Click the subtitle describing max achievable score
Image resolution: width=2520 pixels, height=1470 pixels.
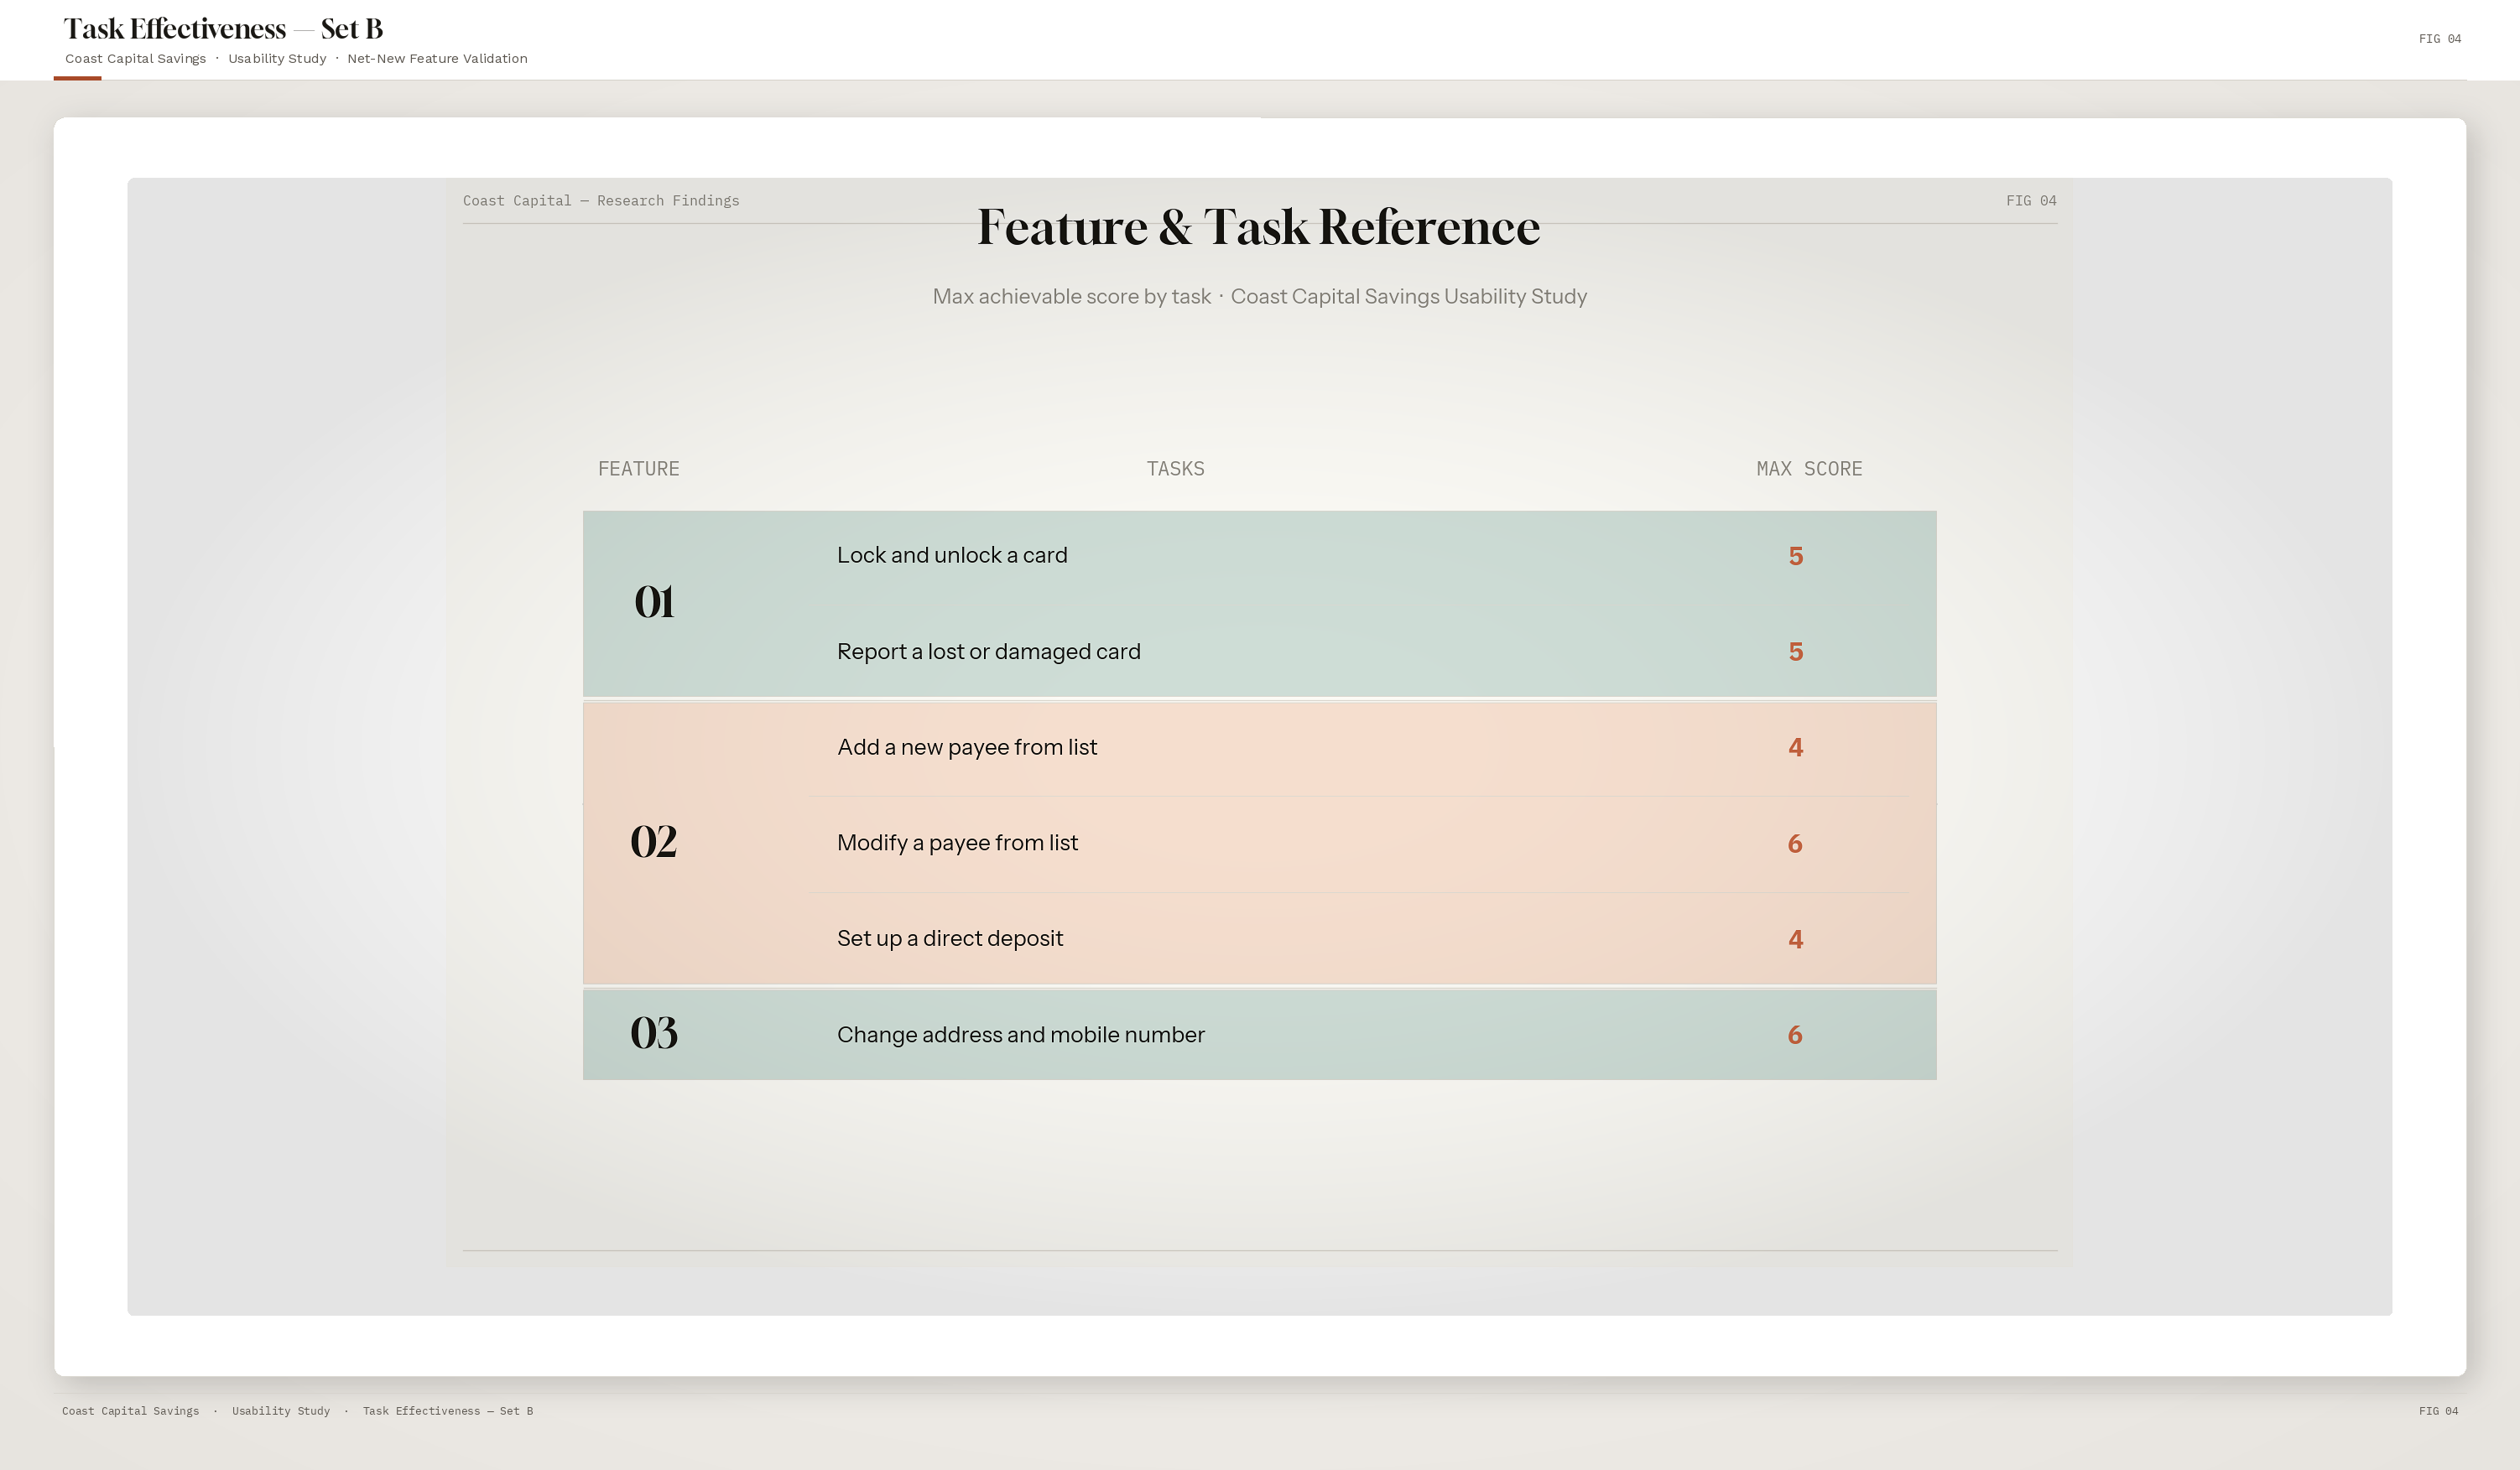1260,296
